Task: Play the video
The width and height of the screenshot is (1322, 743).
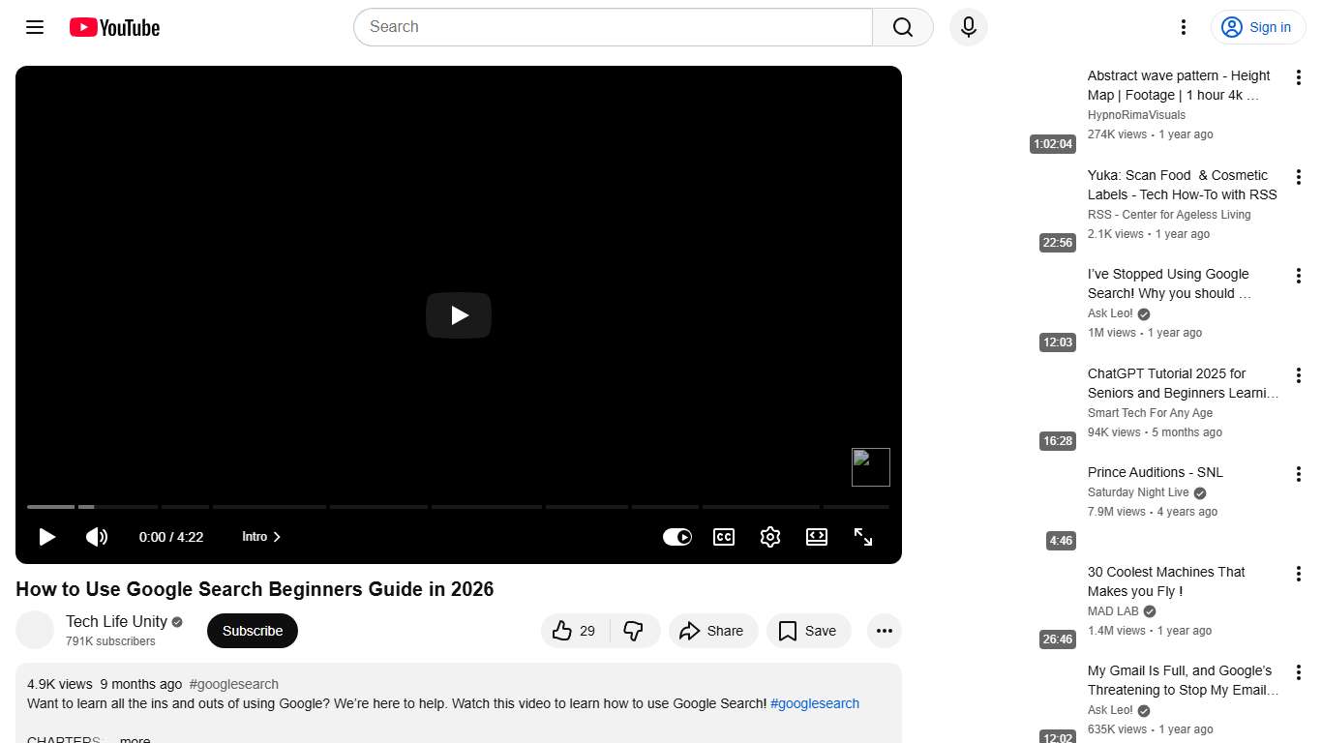Action: 46,537
